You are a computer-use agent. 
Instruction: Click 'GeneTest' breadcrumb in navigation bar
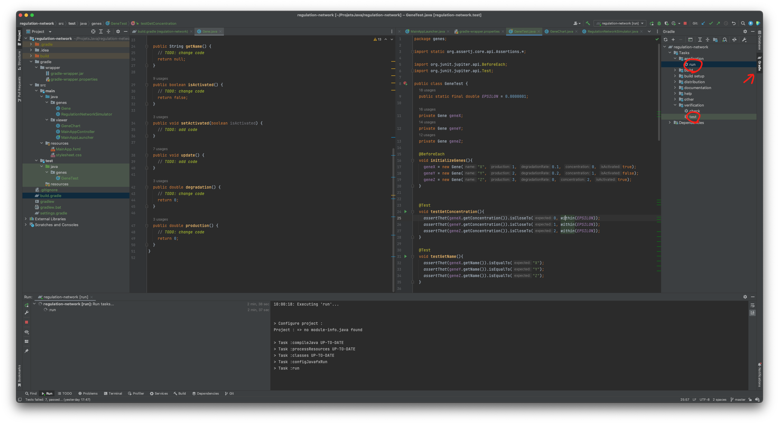coord(116,23)
